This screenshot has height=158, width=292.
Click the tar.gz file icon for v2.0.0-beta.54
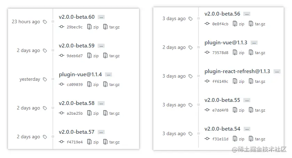coord(251,139)
